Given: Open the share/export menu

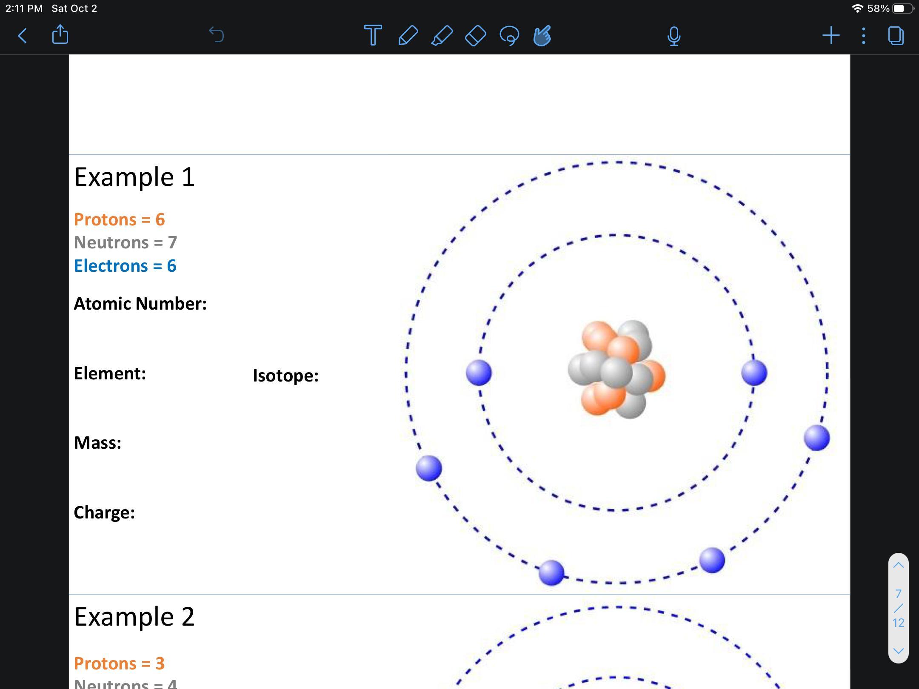Looking at the screenshot, I should click(60, 35).
